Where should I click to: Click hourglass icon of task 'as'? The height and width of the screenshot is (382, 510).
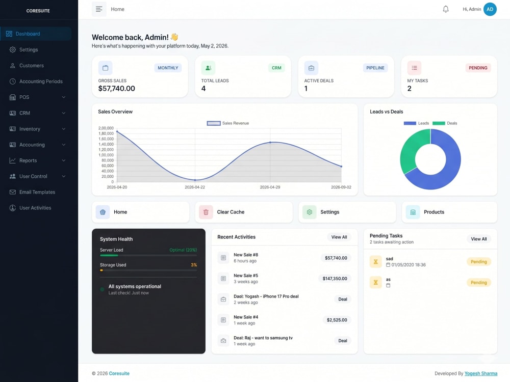pos(376,283)
